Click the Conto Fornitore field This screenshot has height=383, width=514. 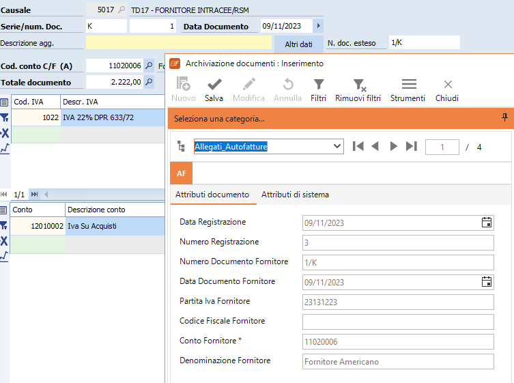(x=398, y=341)
